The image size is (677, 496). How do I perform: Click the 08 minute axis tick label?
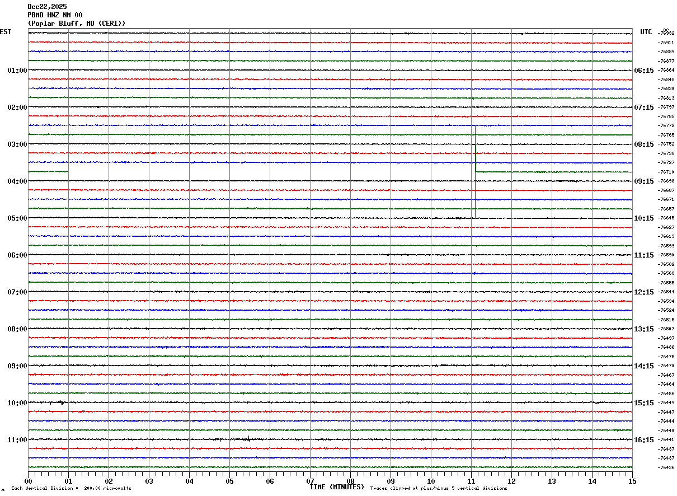350,481
